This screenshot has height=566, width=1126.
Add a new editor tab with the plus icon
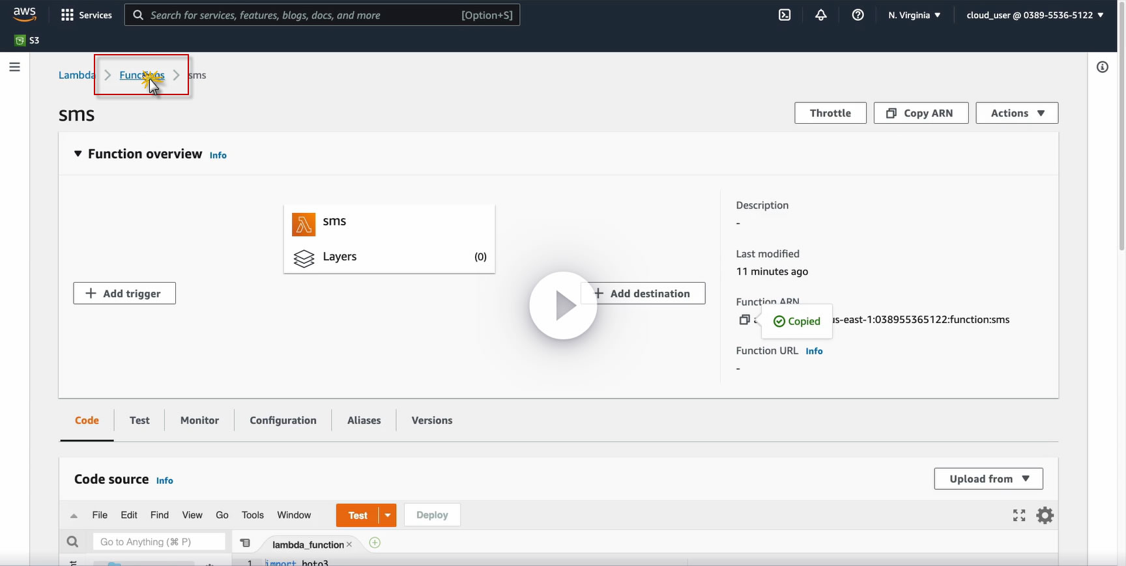(375, 543)
